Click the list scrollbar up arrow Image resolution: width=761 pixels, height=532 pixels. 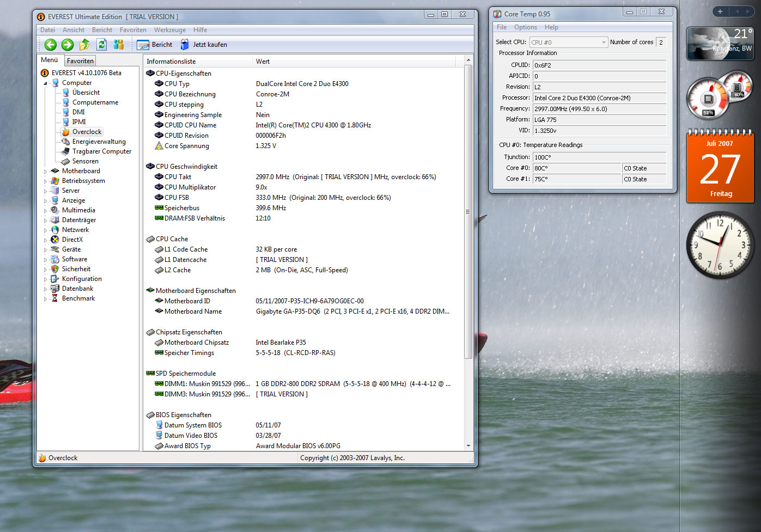(468, 60)
